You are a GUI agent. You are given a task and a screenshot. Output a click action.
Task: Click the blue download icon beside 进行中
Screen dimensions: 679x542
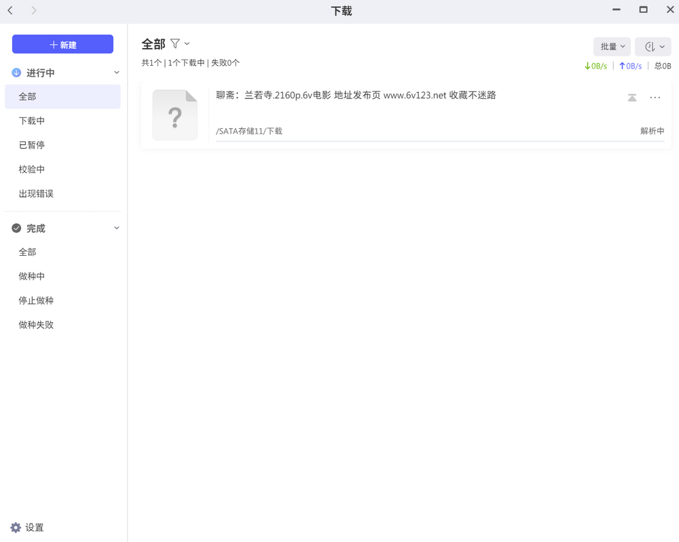coord(16,73)
